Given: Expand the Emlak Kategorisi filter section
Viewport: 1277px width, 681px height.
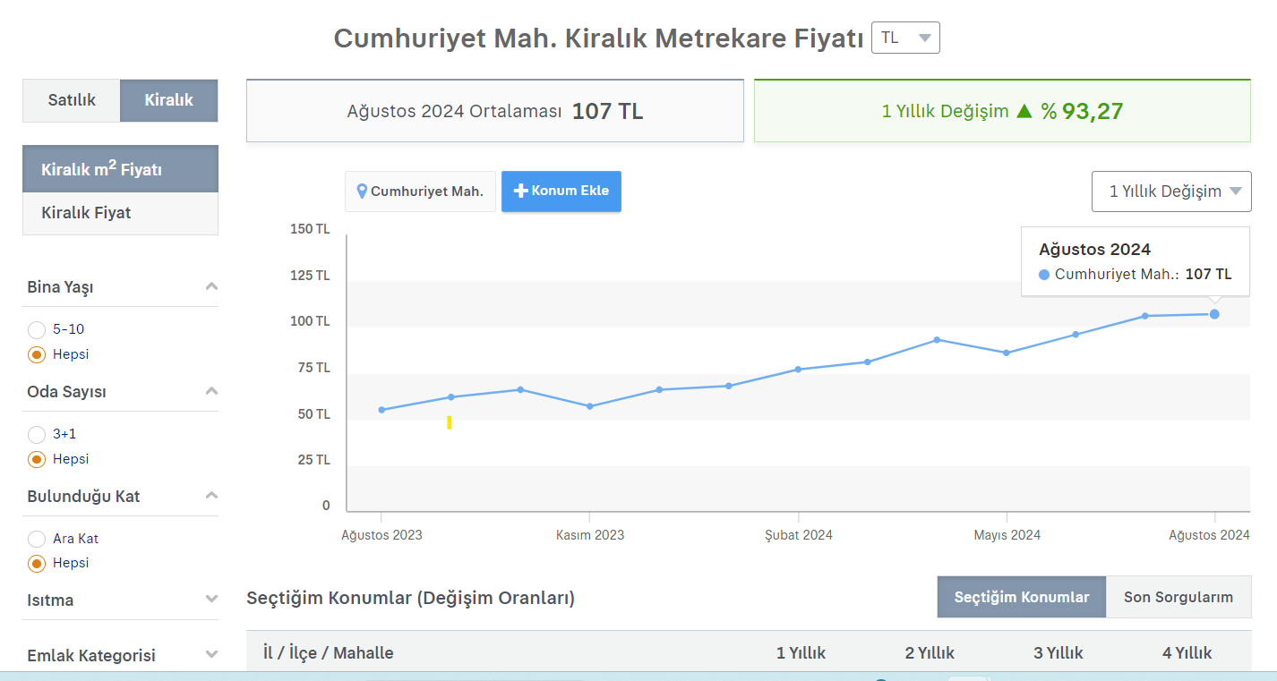Looking at the screenshot, I should (211, 655).
